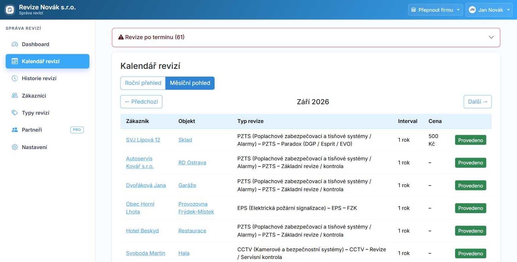Open customer Dvořáková Jana
This screenshot has width=517, height=262.
(146, 185)
